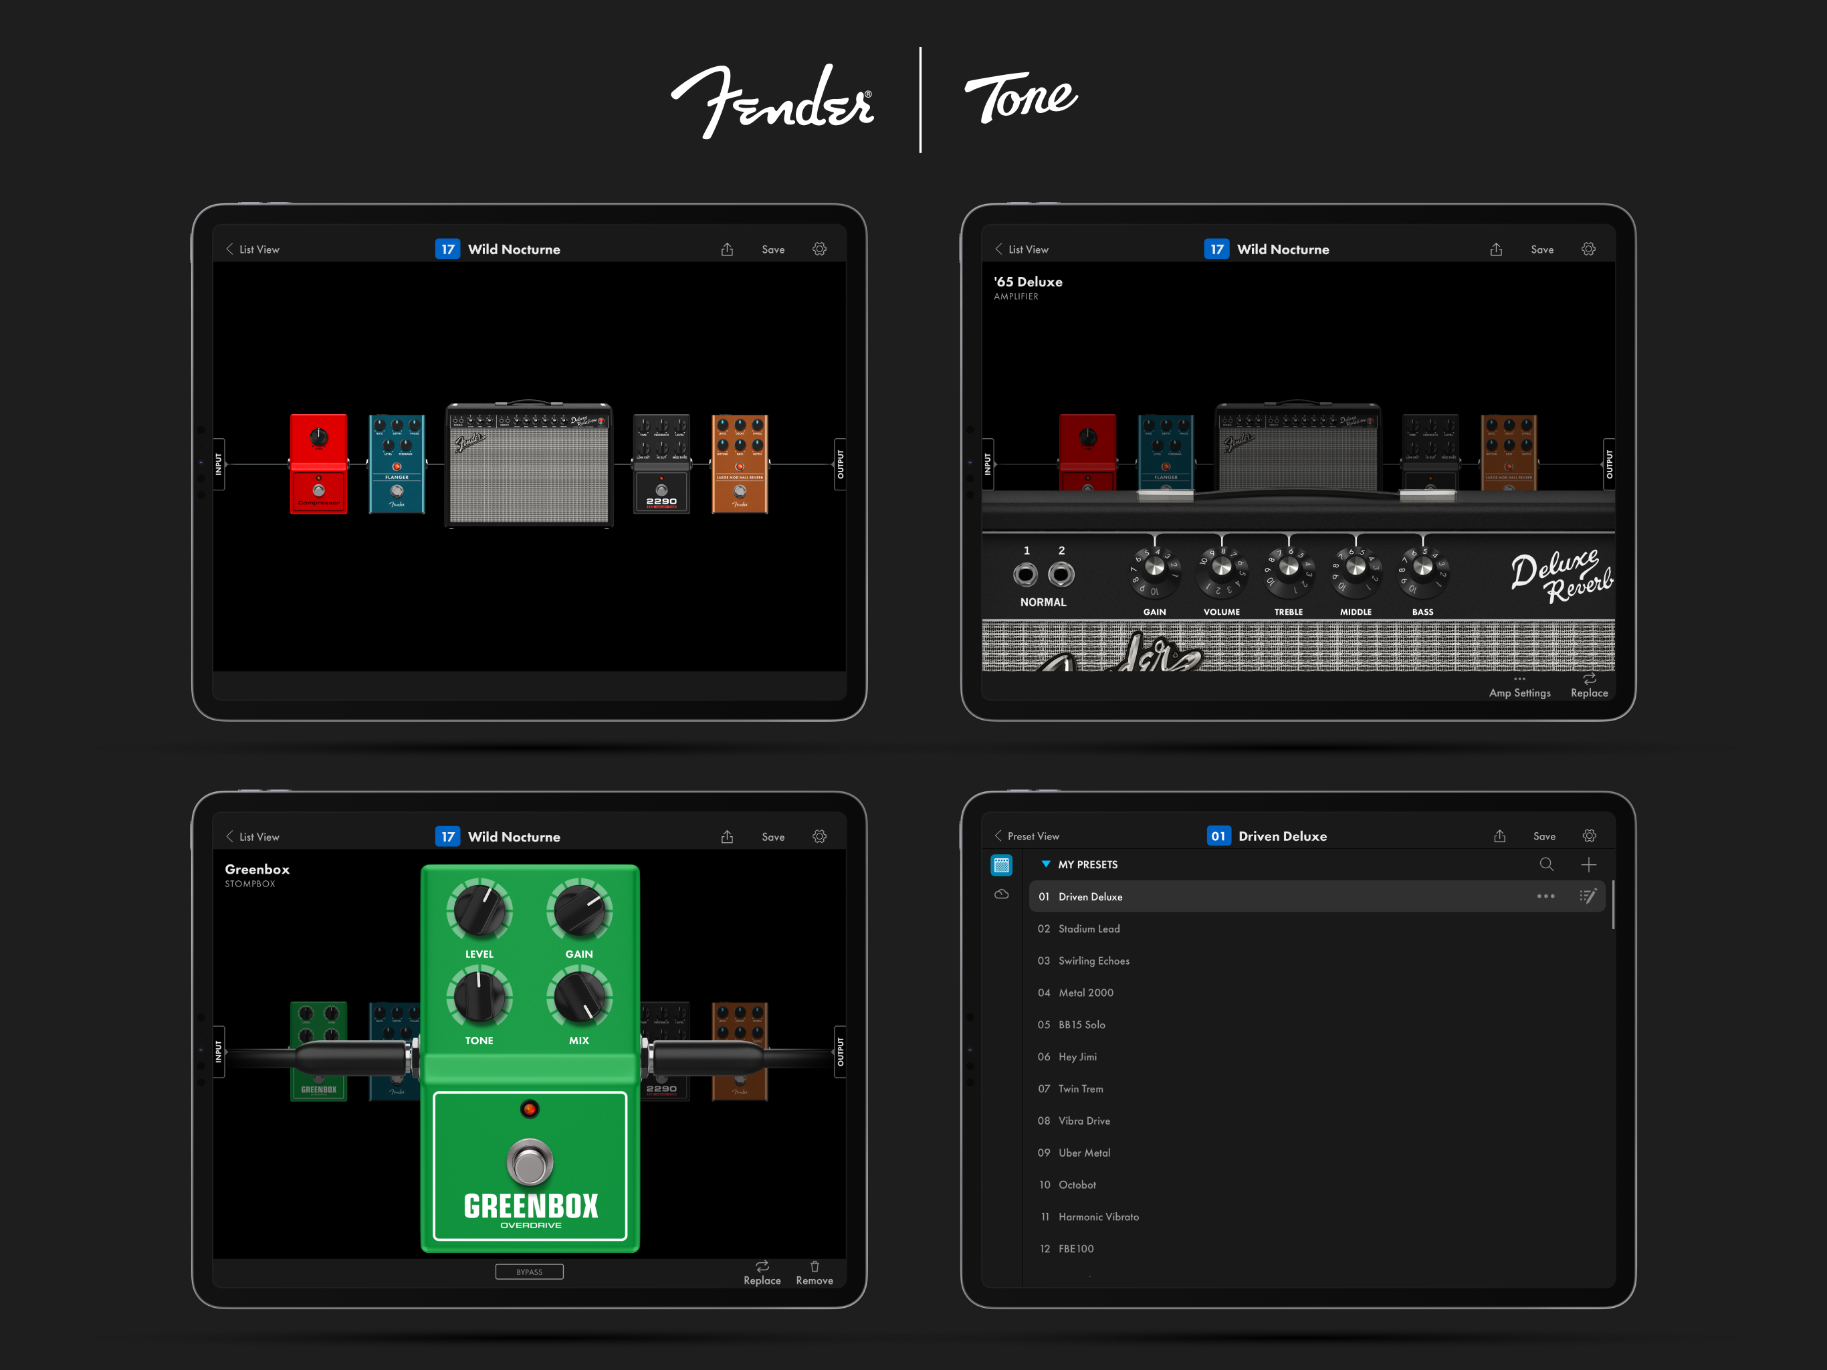Collapse the MY PRESETS section triangle
The height and width of the screenshot is (1370, 1827).
[1046, 864]
